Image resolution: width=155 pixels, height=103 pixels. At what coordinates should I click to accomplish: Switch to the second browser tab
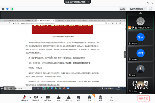pyautogui.click(x=28, y=20)
